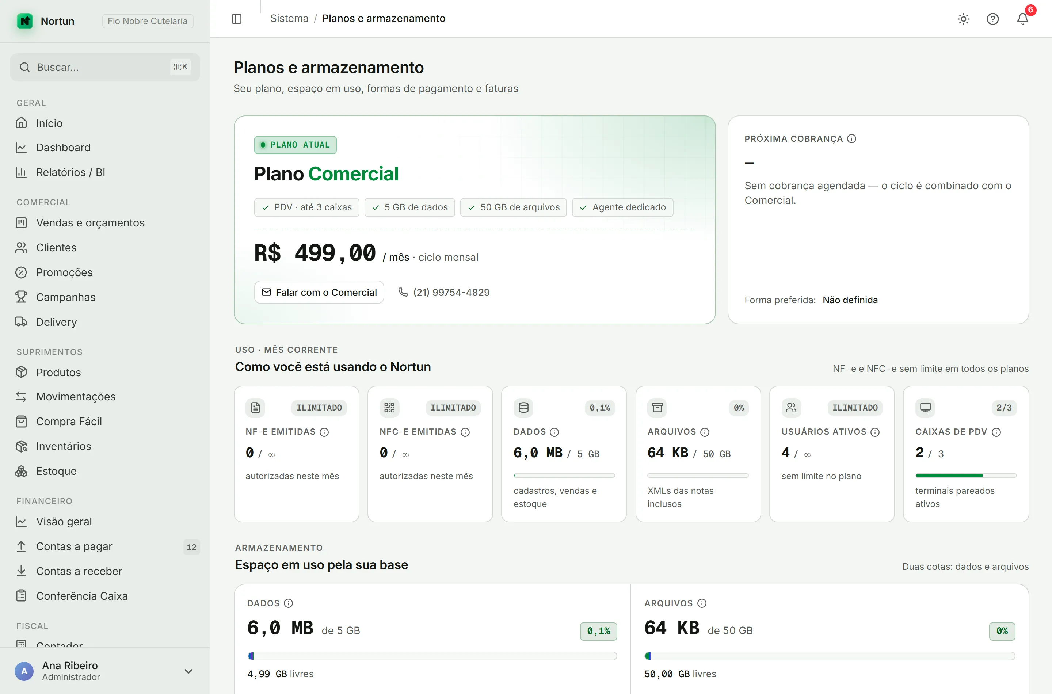Click the database icon in Dados card
This screenshot has height=694, width=1052.
523,407
